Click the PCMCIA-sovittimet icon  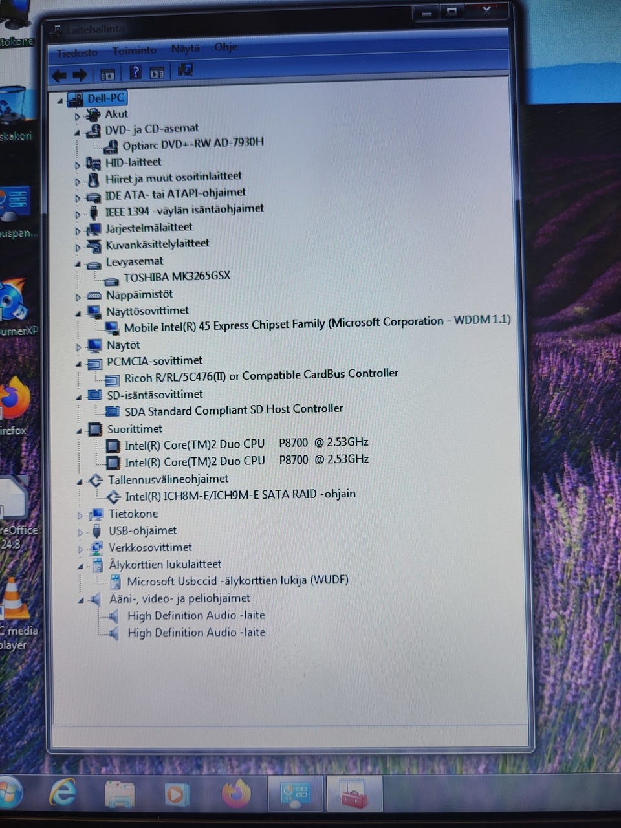[95, 363]
